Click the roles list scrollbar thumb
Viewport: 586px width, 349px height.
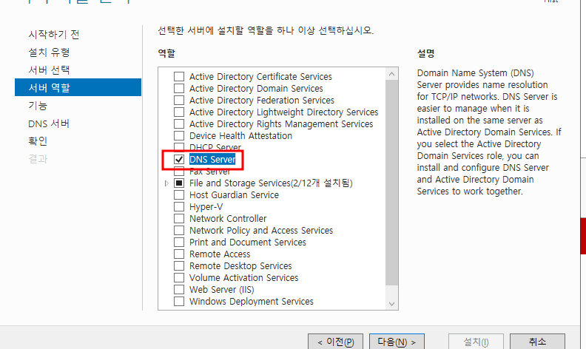[391, 183]
